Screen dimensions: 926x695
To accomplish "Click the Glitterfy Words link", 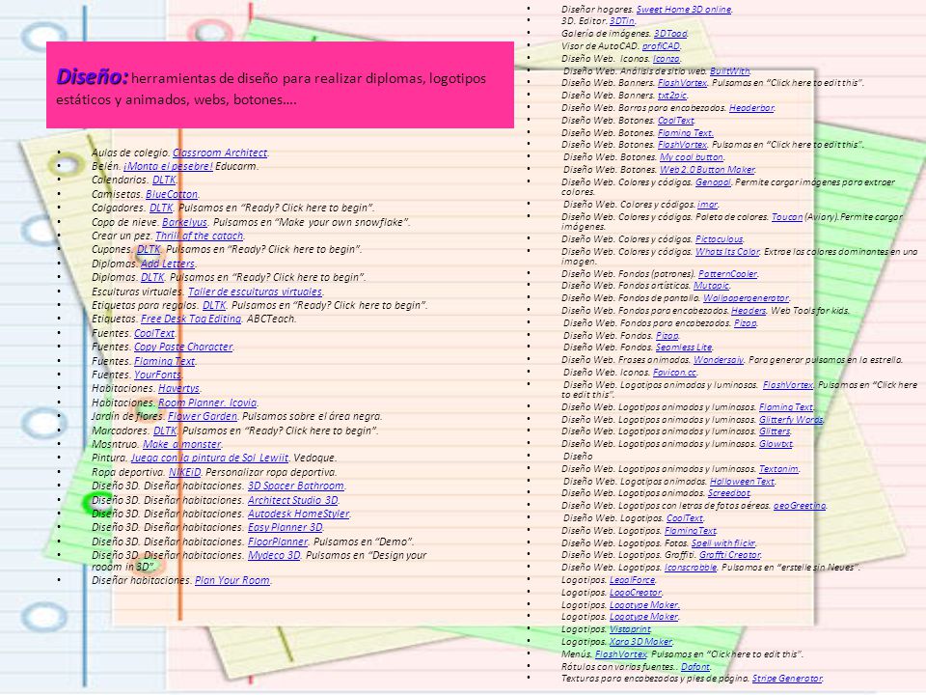I will point(791,420).
